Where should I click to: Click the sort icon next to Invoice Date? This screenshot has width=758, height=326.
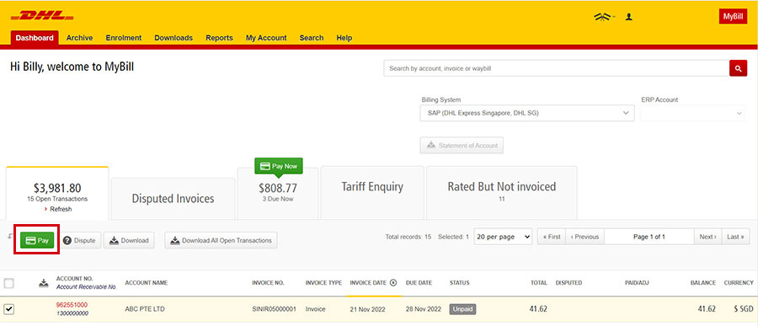[x=393, y=283]
